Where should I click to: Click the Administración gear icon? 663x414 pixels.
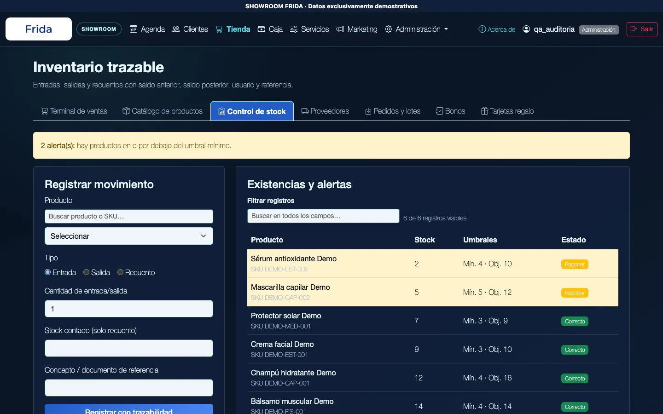click(x=389, y=29)
